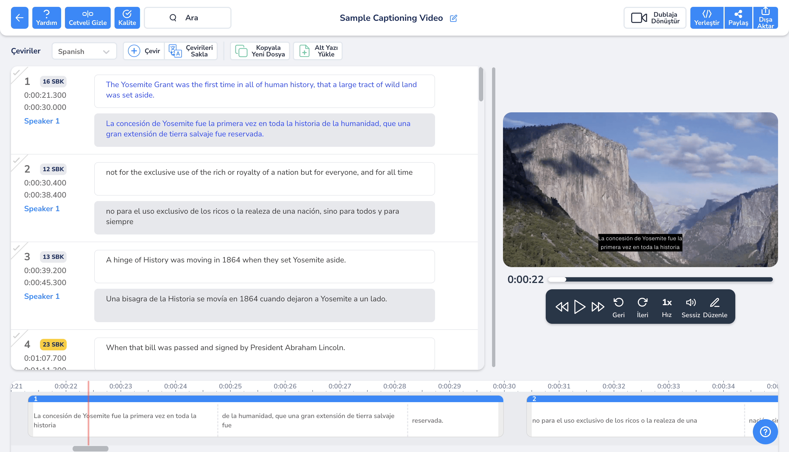Check the mark on caption 2
Screen dimensions: 789x452
[16, 161]
